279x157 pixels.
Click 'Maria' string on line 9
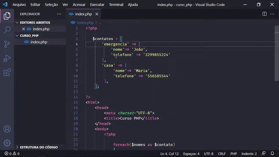click(142, 71)
